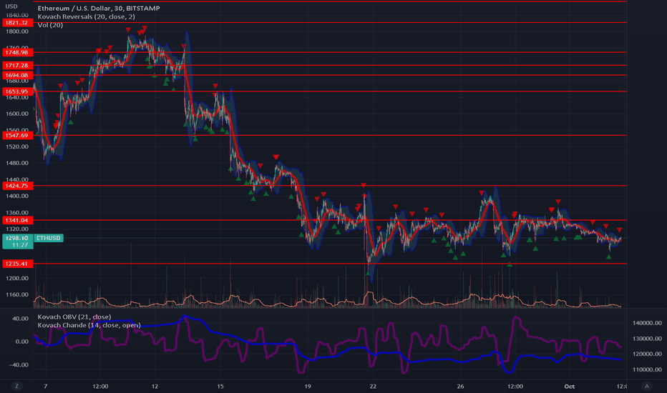Select the 1717.28 price level label
This screenshot has height=393, width=667.
pos(17,66)
